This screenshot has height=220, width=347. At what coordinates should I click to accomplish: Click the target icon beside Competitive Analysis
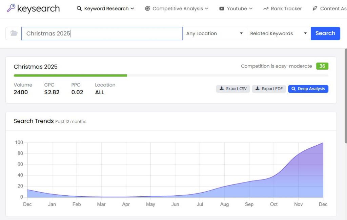tap(148, 8)
